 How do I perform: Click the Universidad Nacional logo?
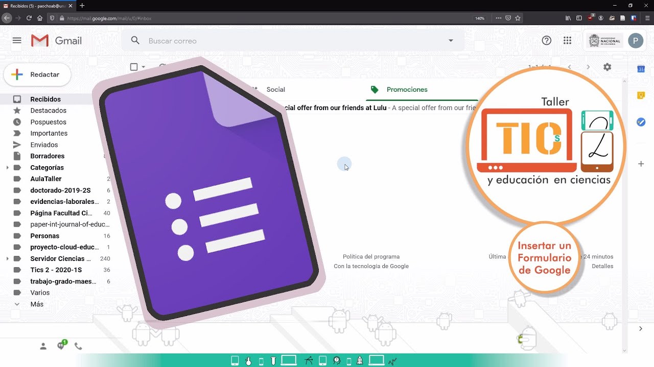coord(605,41)
